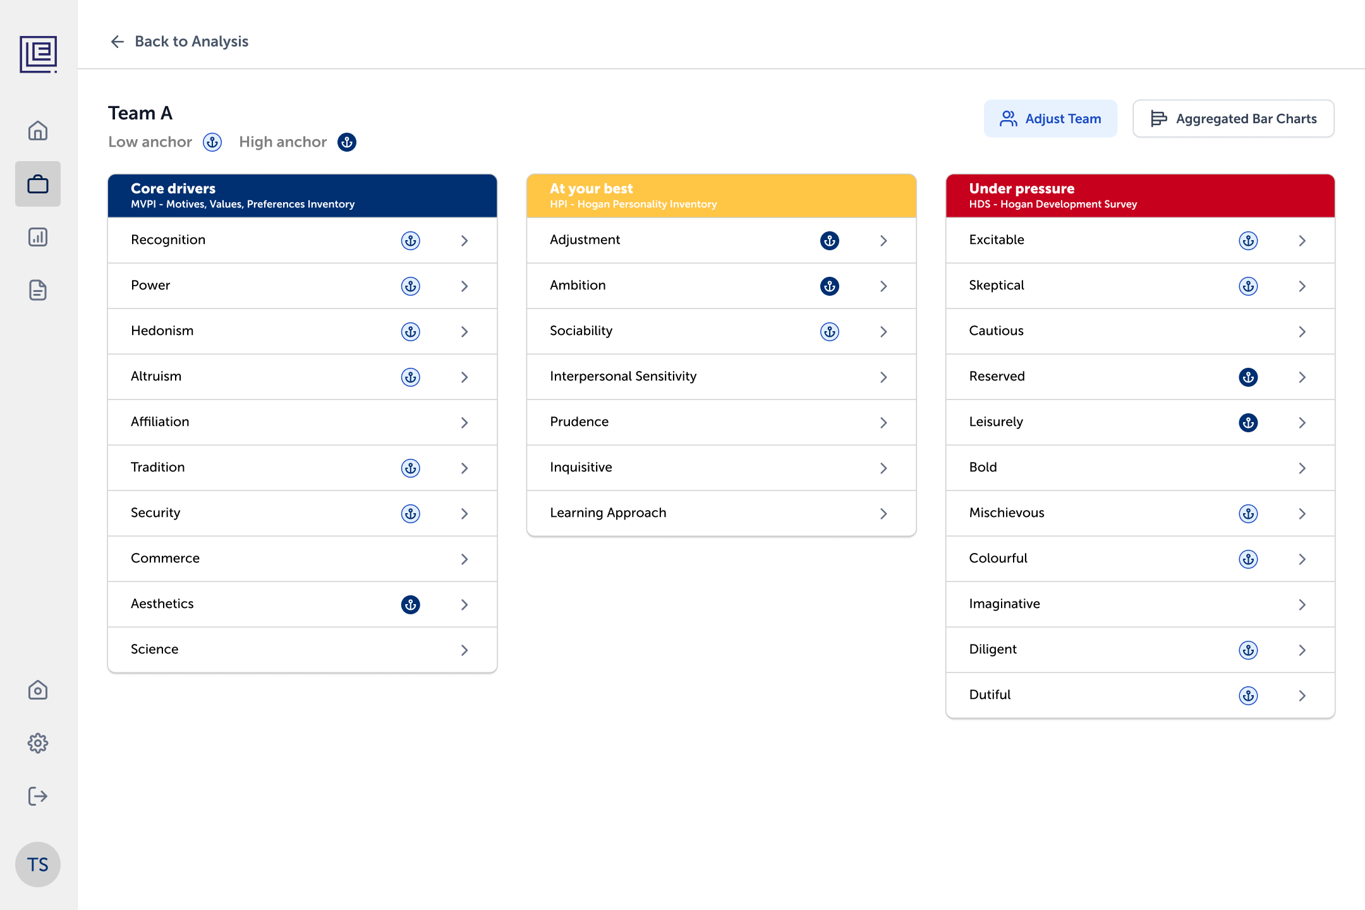Click the anchor icon beside Reserved
Screen dimensions: 1365x910
(1249, 377)
